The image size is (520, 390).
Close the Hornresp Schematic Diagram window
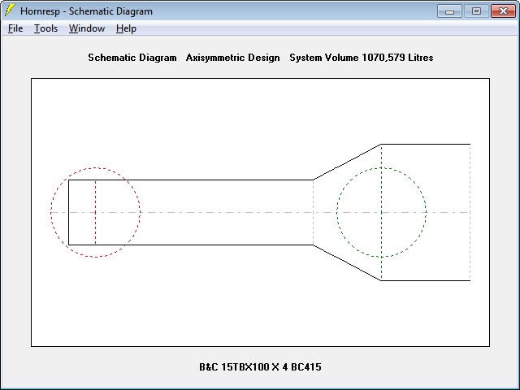click(x=503, y=11)
